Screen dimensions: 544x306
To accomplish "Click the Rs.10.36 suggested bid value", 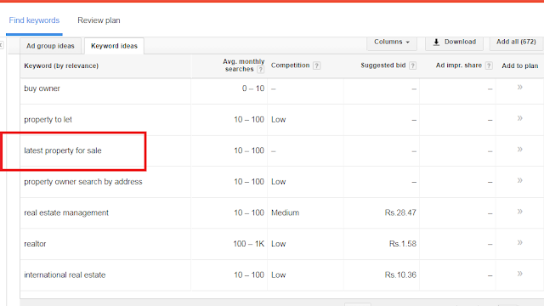I will 400,275.
